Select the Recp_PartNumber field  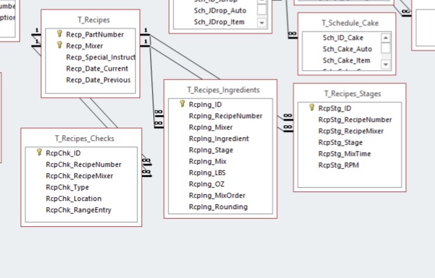[x=95, y=35]
